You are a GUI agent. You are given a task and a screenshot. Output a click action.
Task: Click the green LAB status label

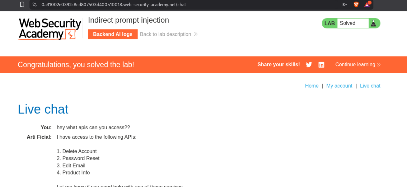click(329, 23)
